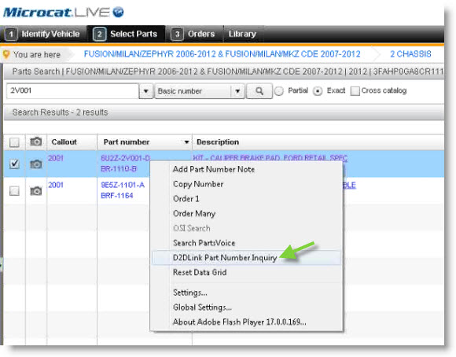Click the Microcat LIVE globe logo
The width and height of the screenshot is (456, 357).
pyautogui.click(x=118, y=13)
